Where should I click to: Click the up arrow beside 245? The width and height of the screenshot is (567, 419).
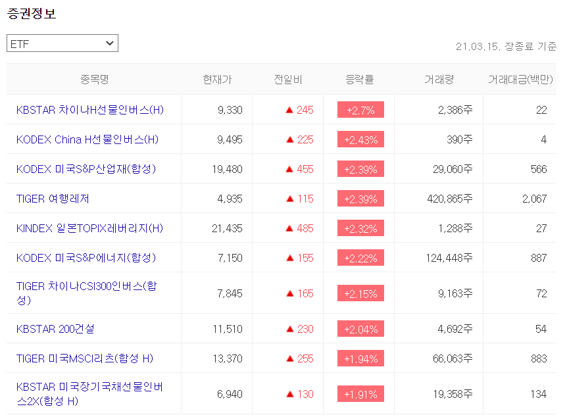coord(289,111)
